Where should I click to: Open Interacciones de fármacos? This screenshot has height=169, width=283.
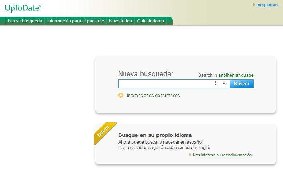coord(153,96)
